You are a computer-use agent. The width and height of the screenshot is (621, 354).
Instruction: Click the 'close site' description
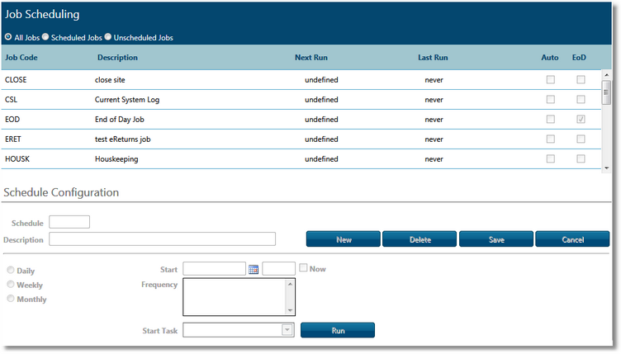pyautogui.click(x=110, y=79)
